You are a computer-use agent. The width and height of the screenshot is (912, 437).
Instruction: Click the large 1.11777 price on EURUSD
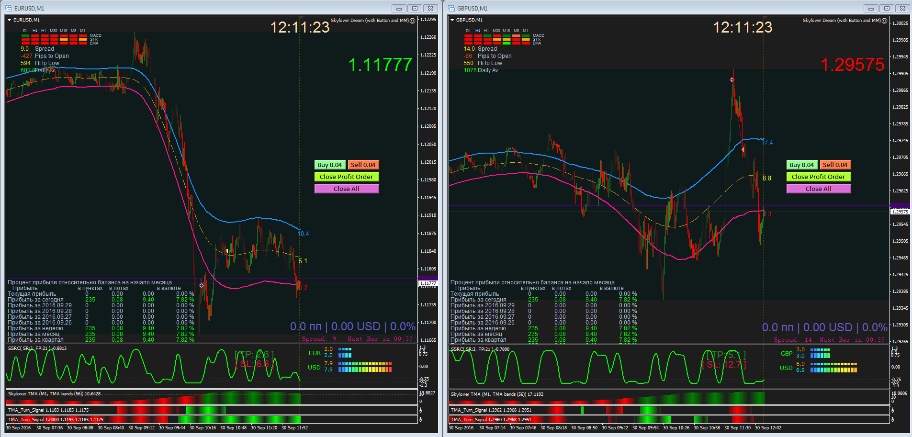pyautogui.click(x=380, y=65)
